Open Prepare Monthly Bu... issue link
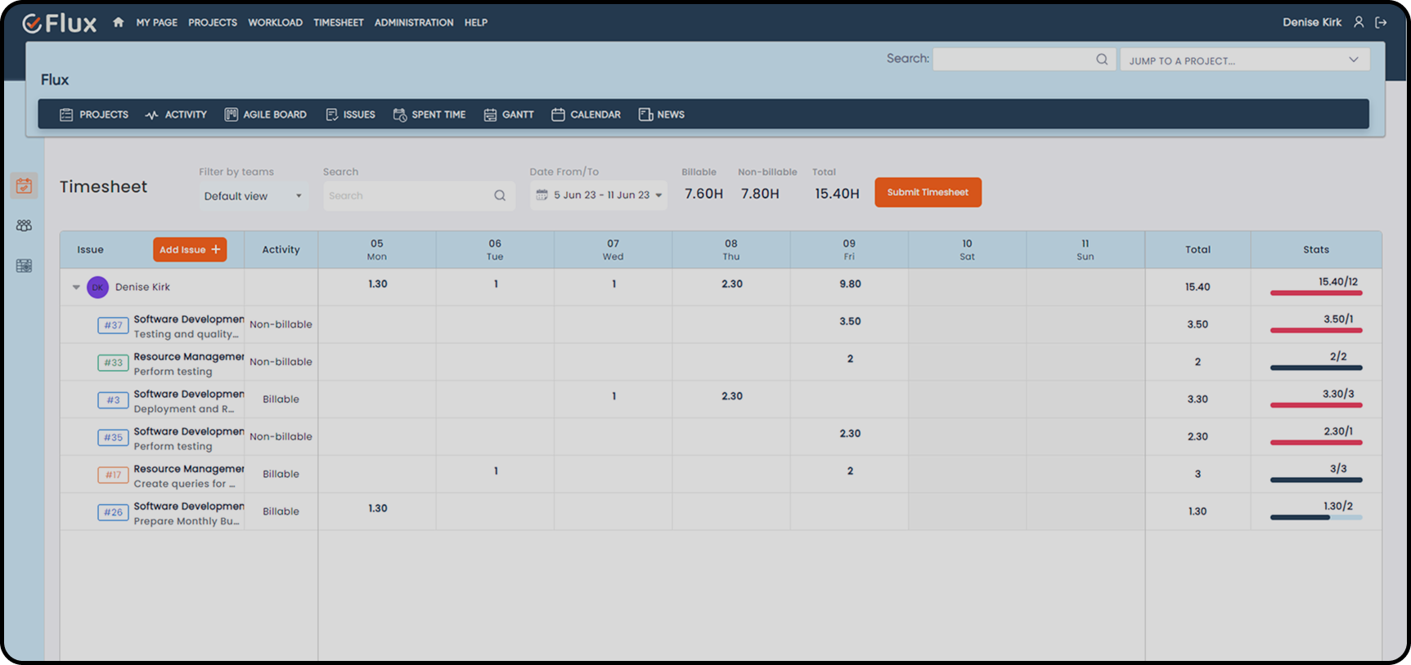 [186, 521]
